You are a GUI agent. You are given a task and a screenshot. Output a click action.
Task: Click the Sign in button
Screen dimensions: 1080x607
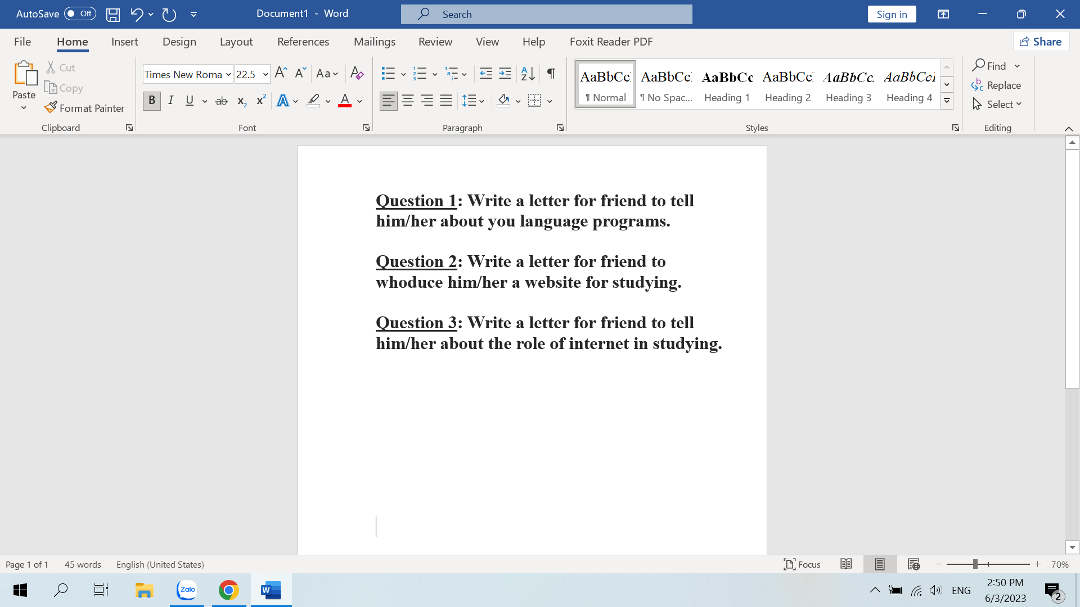tap(892, 14)
